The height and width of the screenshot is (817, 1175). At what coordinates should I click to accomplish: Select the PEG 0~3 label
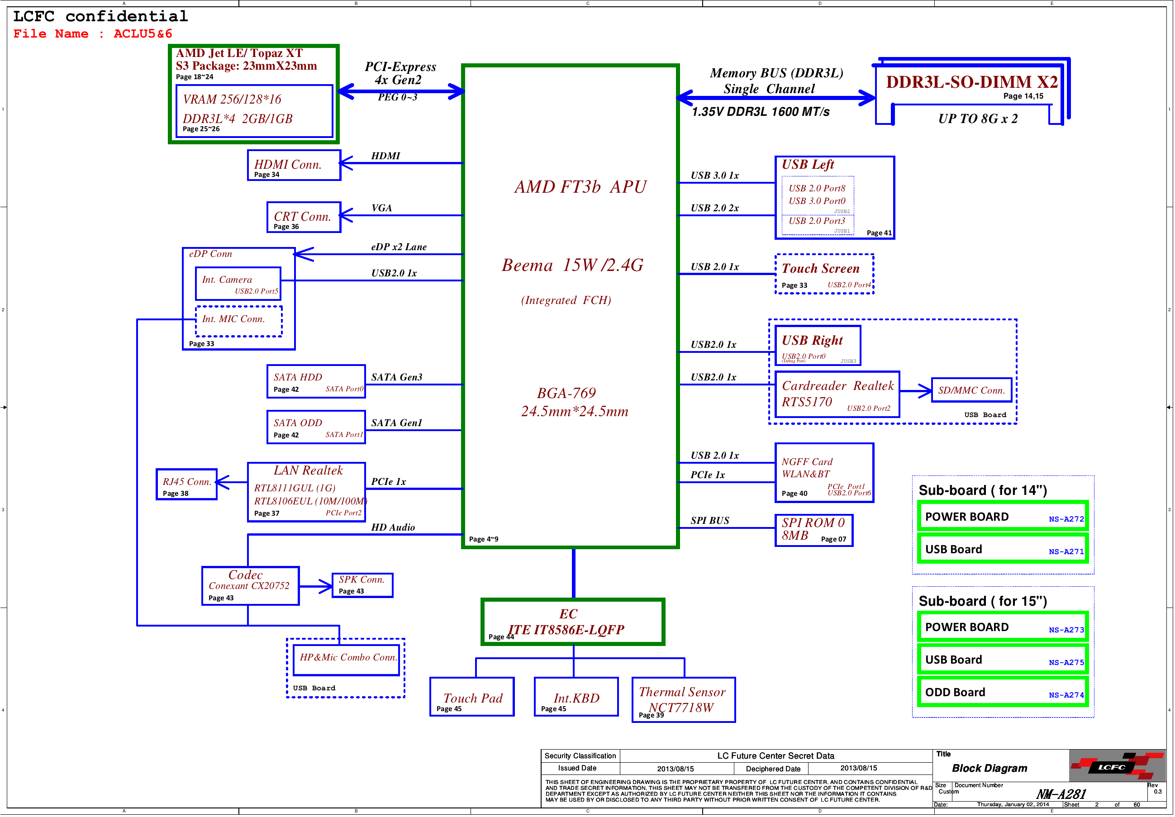398,97
